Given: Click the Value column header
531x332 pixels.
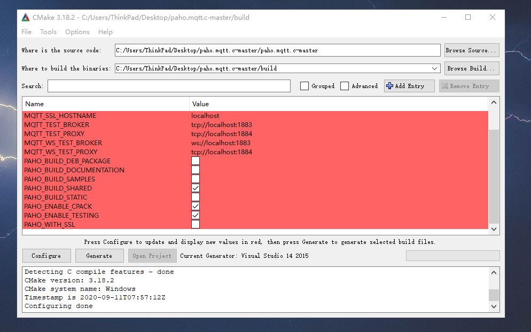Looking at the screenshot, I should (338, 104).
